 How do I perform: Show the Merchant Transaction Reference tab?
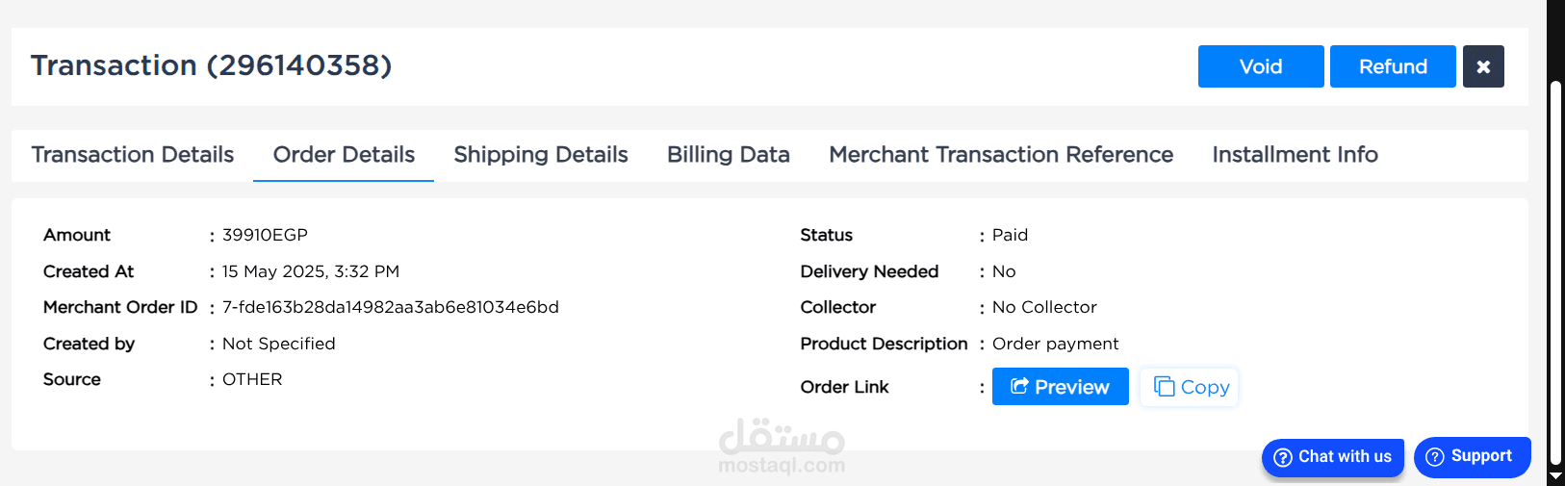coord(1001,155)
